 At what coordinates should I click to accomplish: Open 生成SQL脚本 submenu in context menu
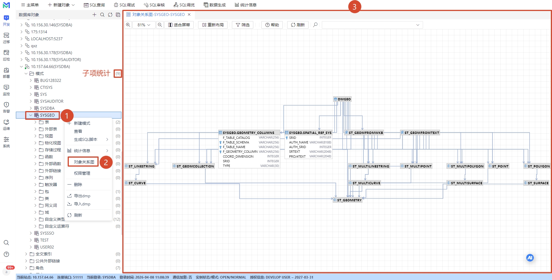tap(88, 139)
